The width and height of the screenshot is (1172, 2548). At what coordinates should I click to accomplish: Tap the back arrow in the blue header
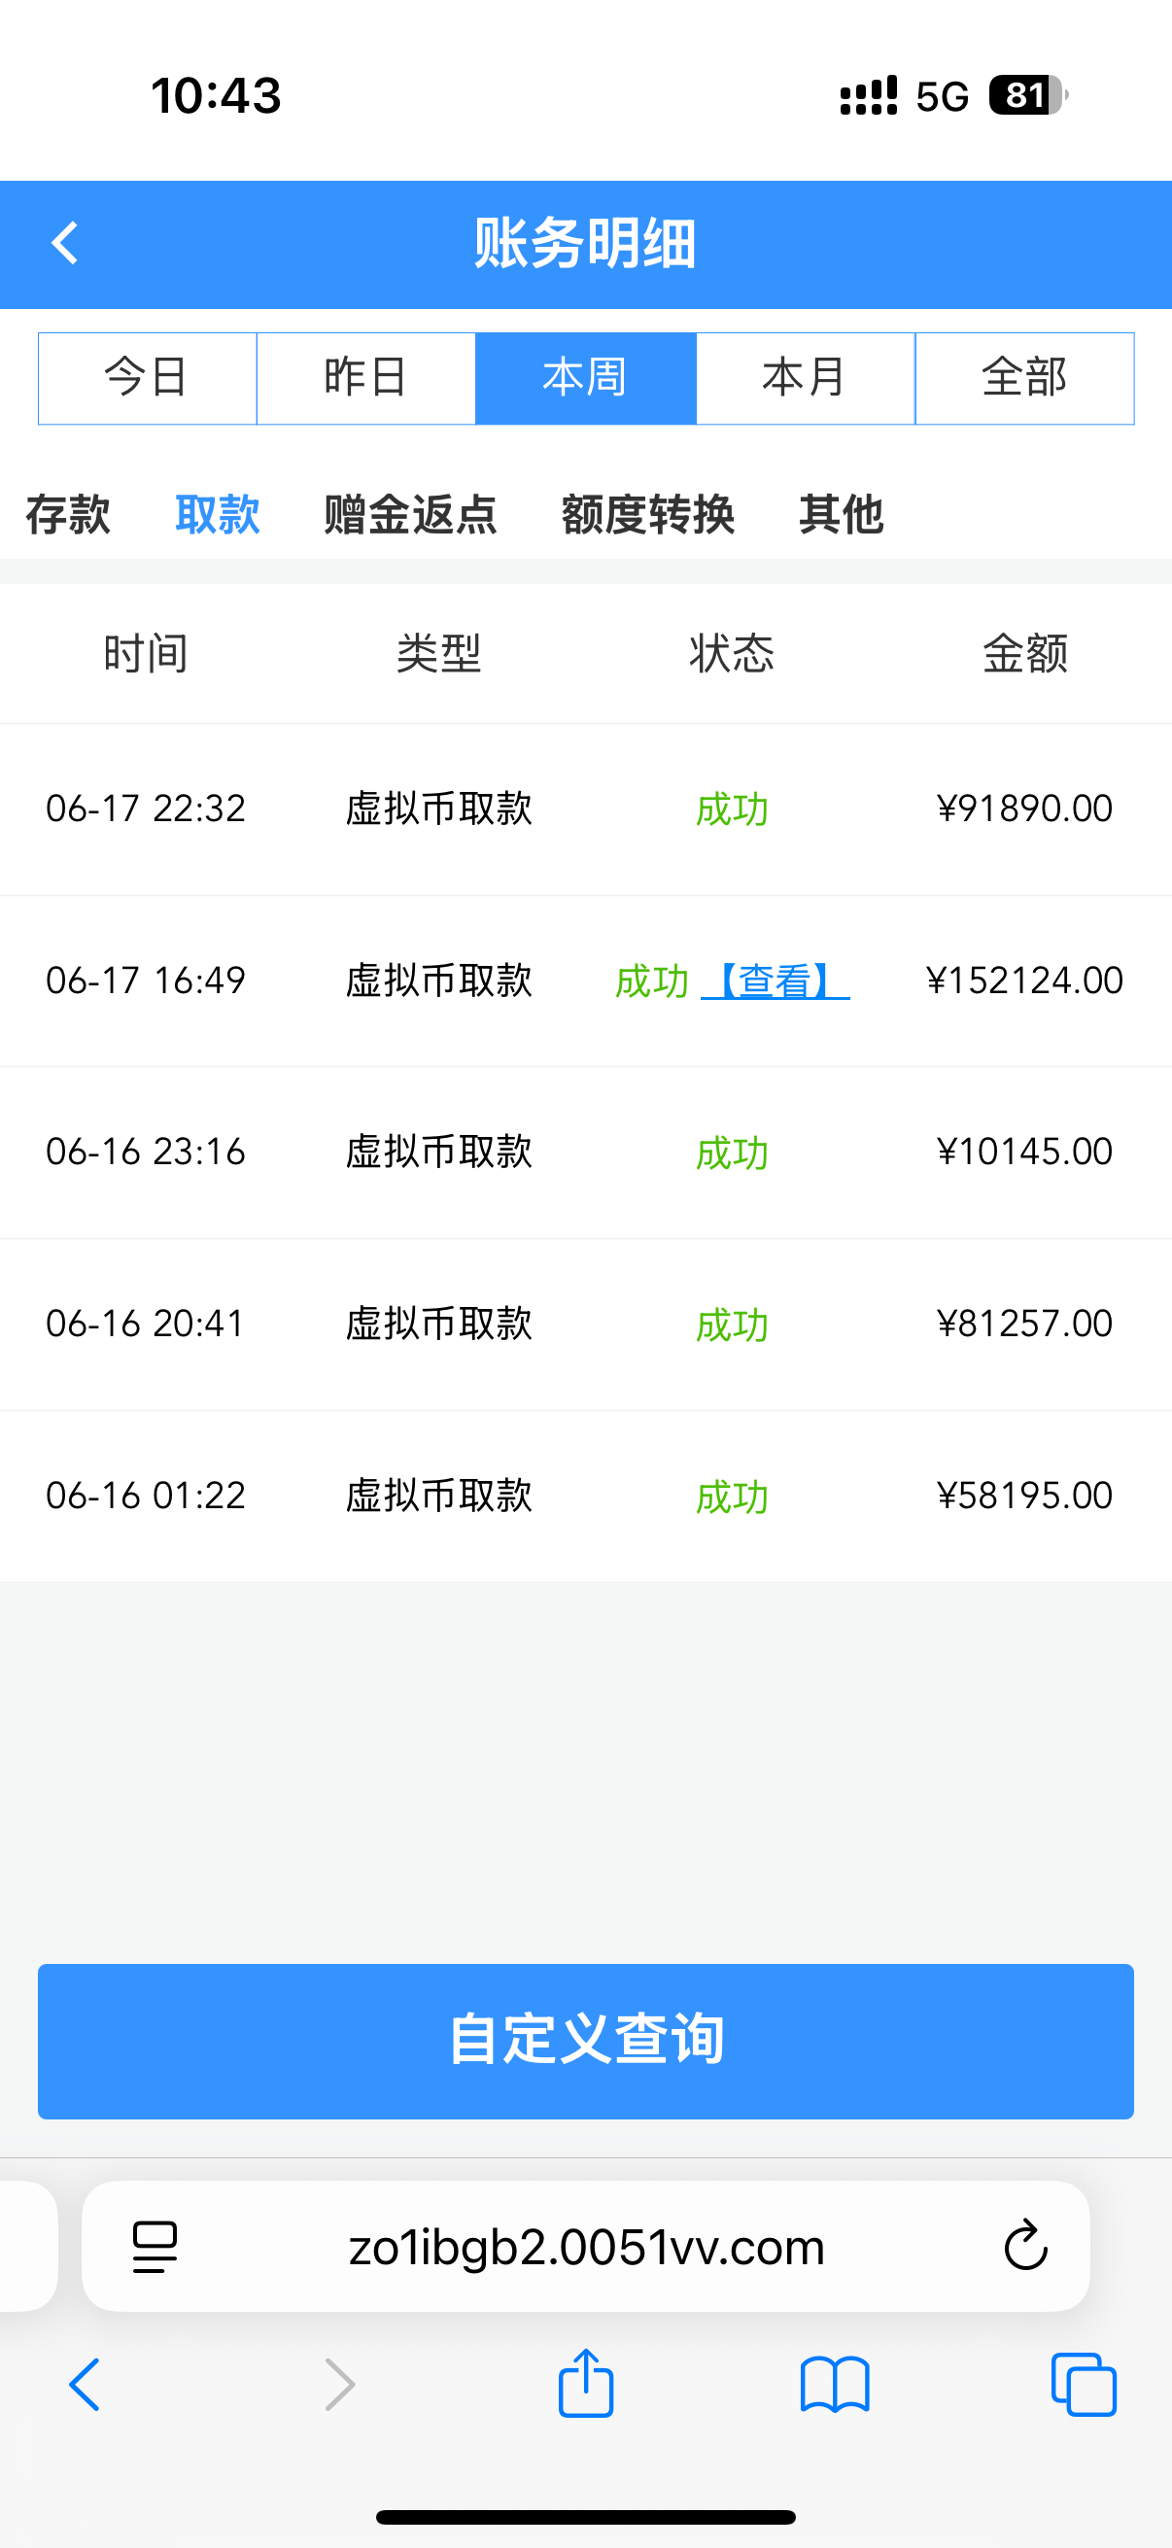pos(65,243)
